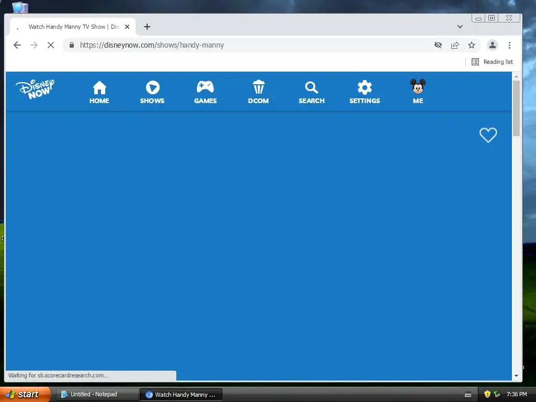Click the browser forward arrow

[x=34, y=45]
